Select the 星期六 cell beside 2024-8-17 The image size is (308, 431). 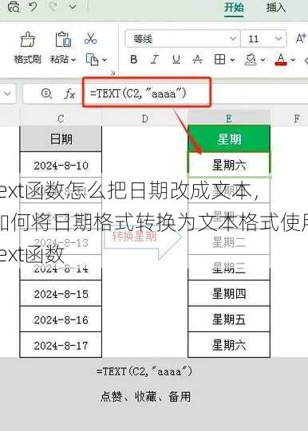tap(229, 345)
